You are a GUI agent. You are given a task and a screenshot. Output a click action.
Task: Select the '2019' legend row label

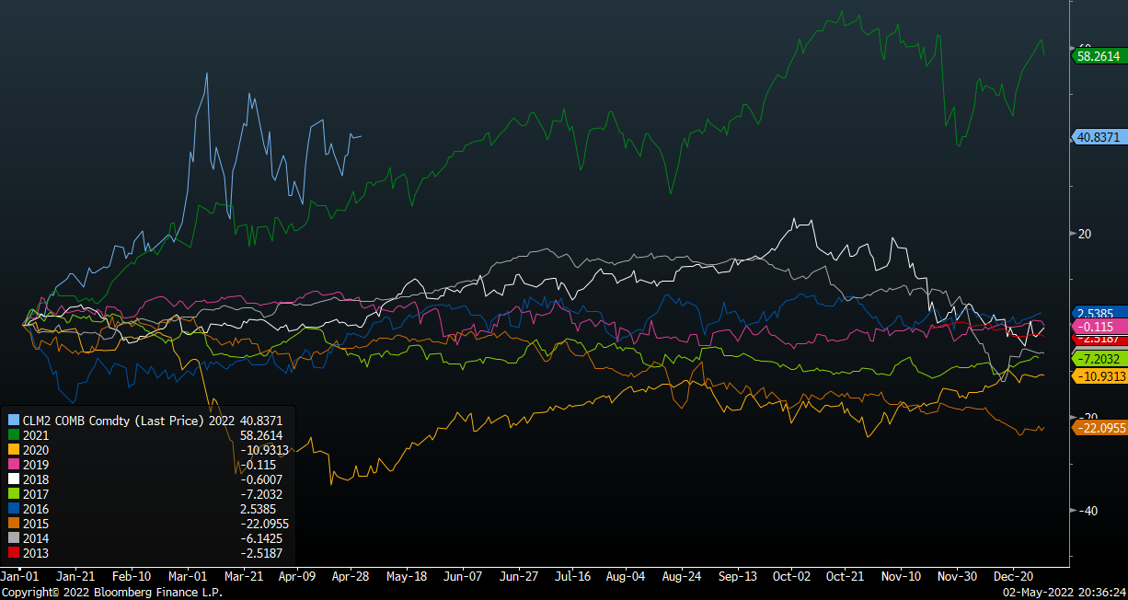pos(35,465)
